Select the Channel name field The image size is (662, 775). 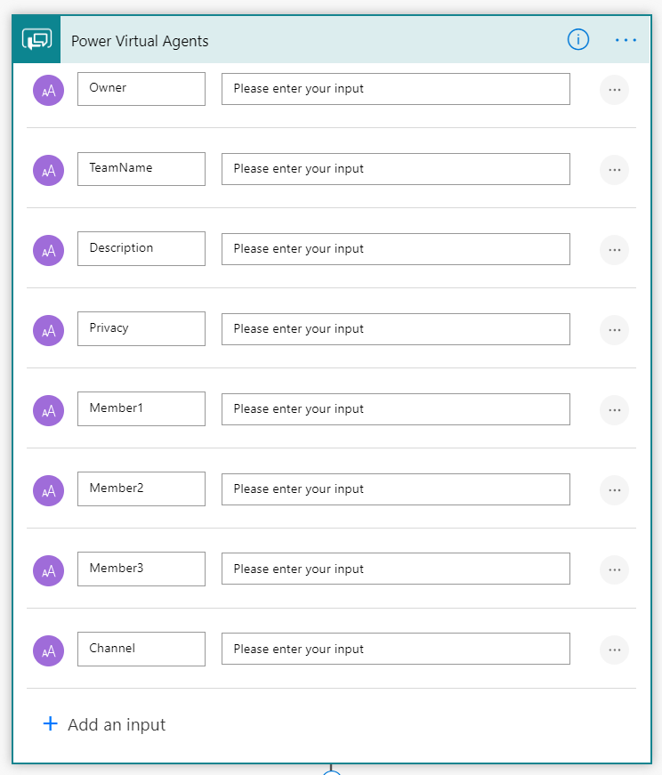[x=141, y=649]
